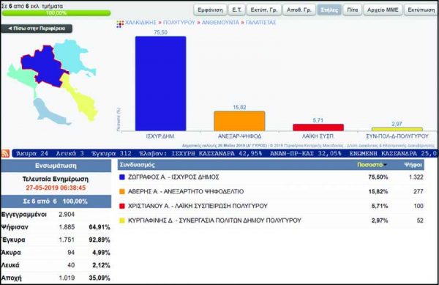The width and height of the screenshot is (439, 285).
Task: Switch to the Στήλες chart view
Action: pos(329,10)
